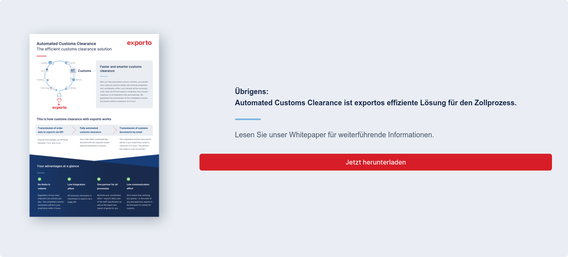Click the exporto logo on the whitepaper
The width and height of the screenshot is (568, 257).
pos(139,43)
